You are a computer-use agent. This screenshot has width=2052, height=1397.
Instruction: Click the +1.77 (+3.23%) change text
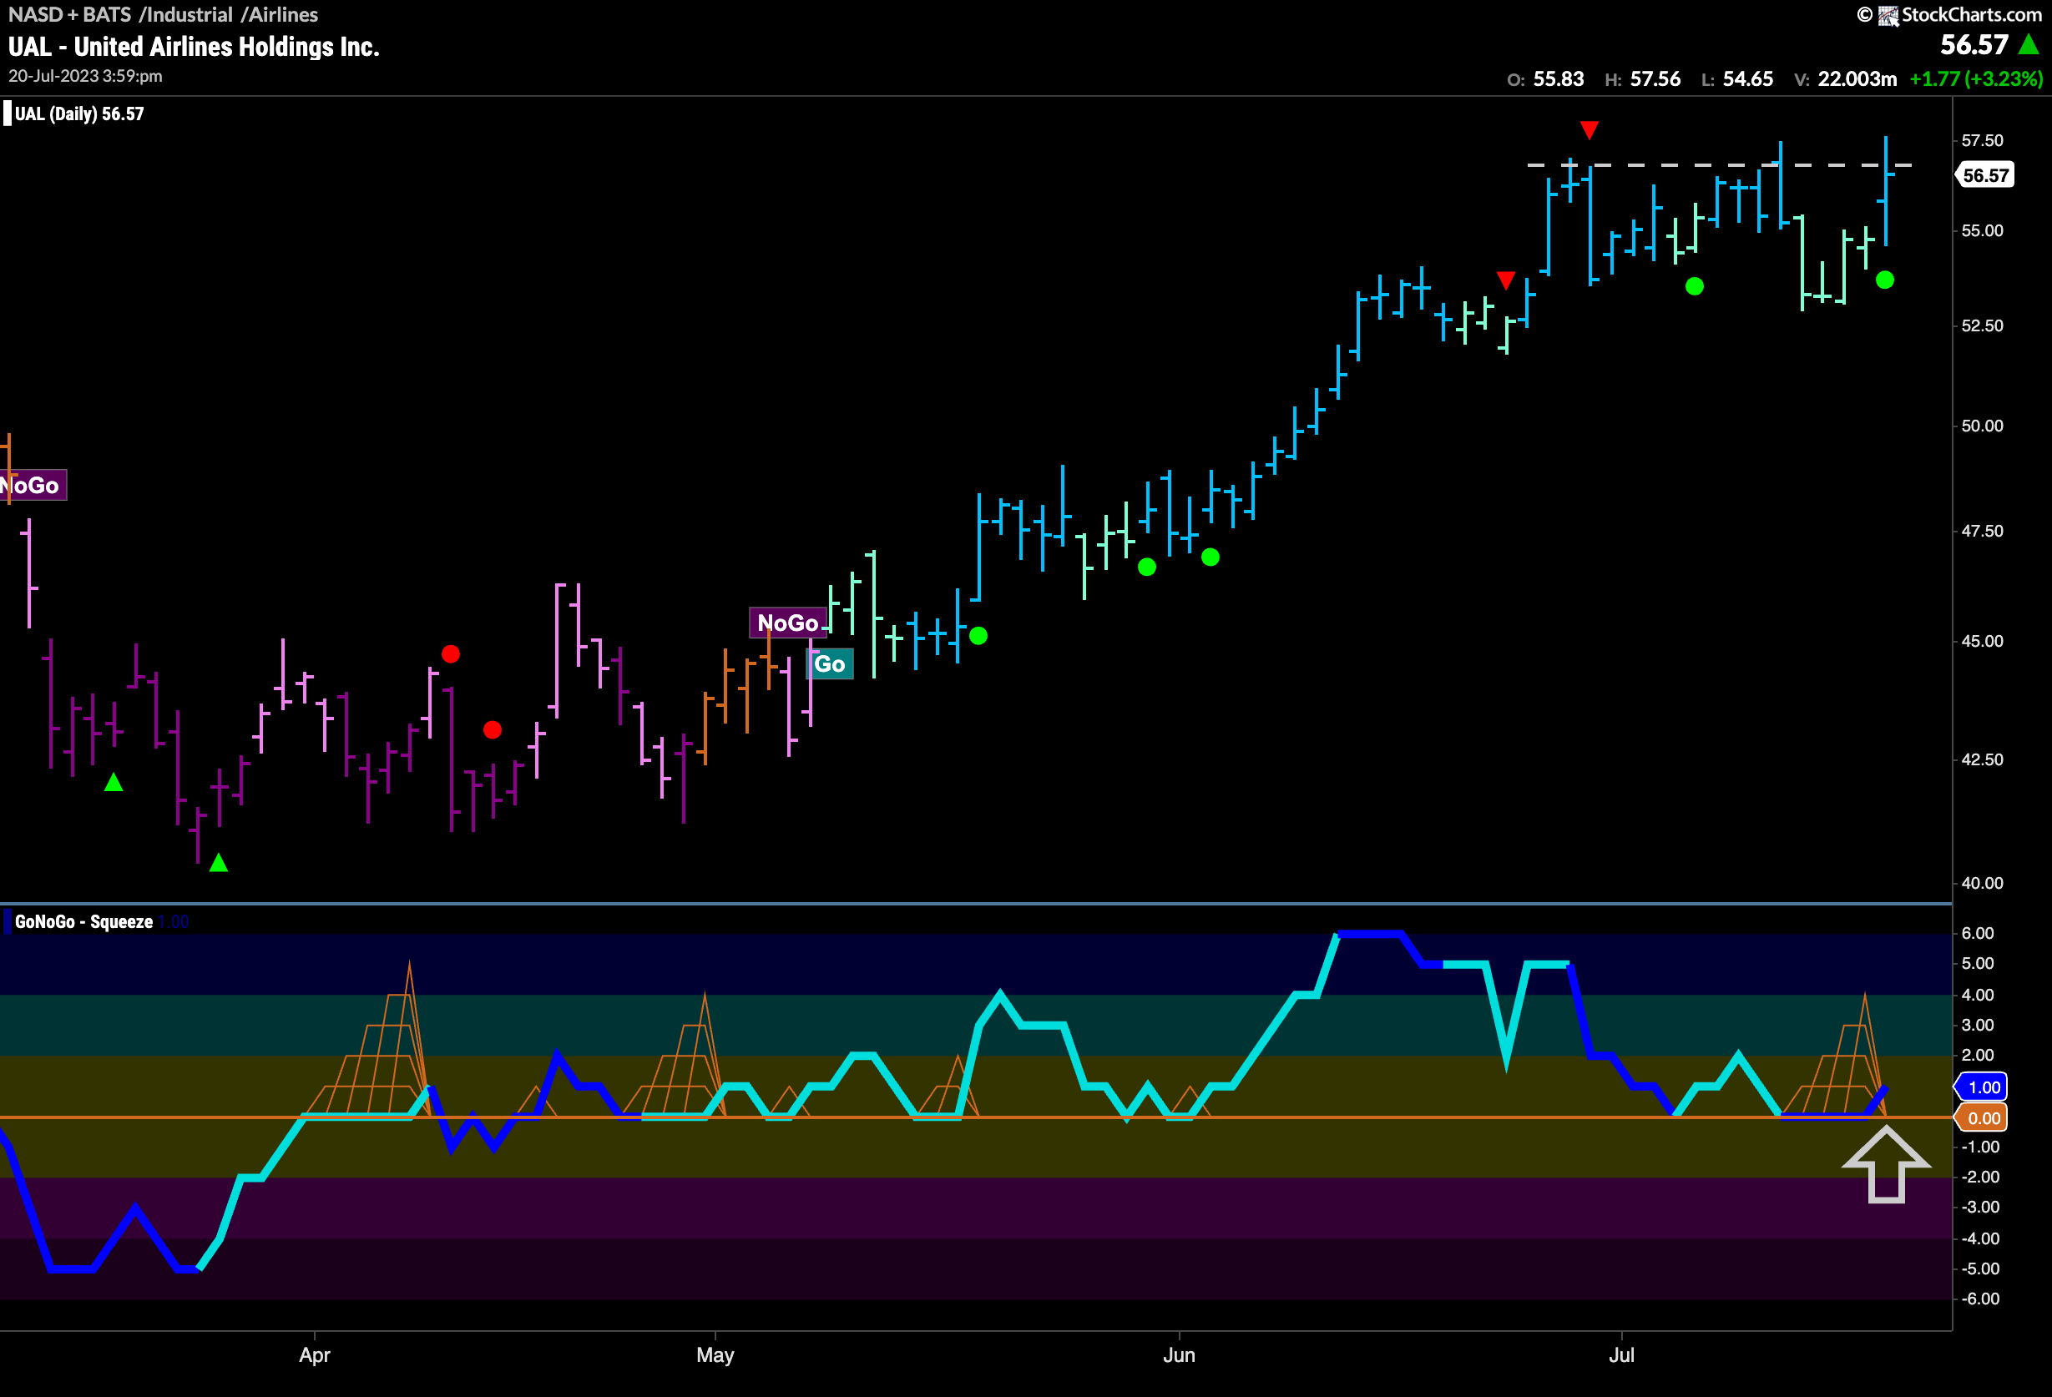tap(1976, 78)
